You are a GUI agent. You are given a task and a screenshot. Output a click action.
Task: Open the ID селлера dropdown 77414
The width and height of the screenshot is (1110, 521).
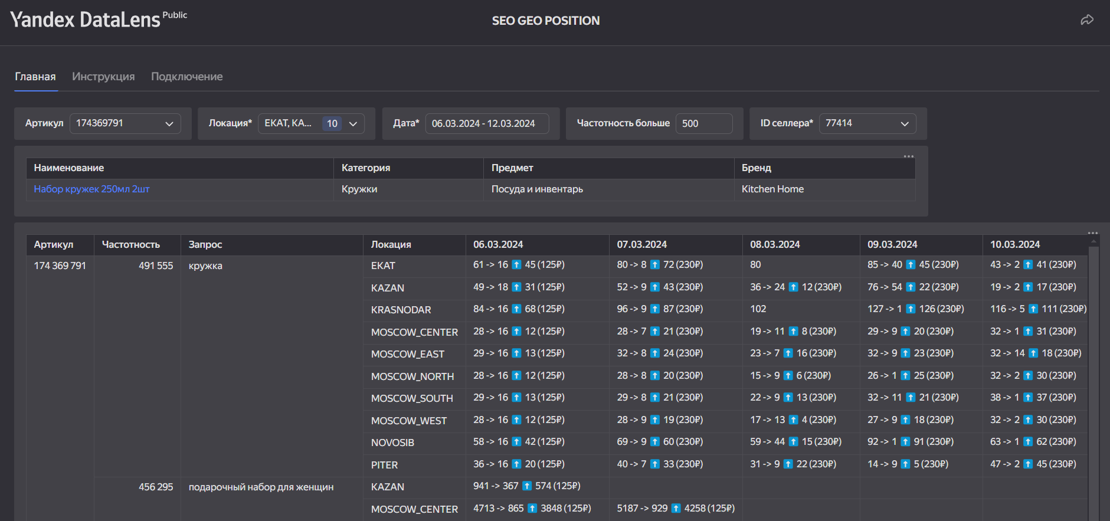867,123
